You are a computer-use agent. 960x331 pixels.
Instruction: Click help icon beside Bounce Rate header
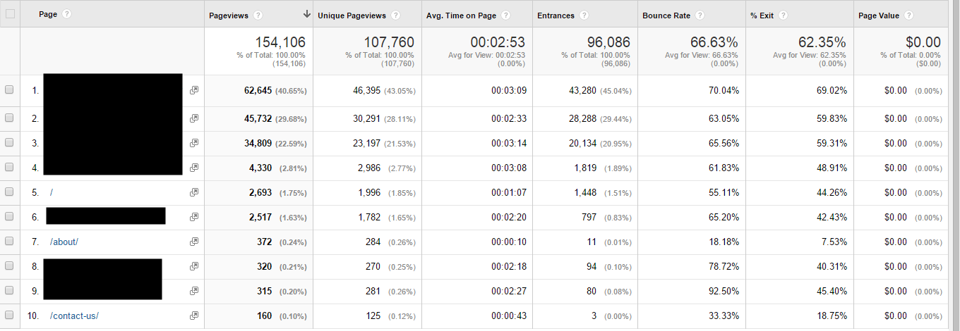tap(699, 15)
